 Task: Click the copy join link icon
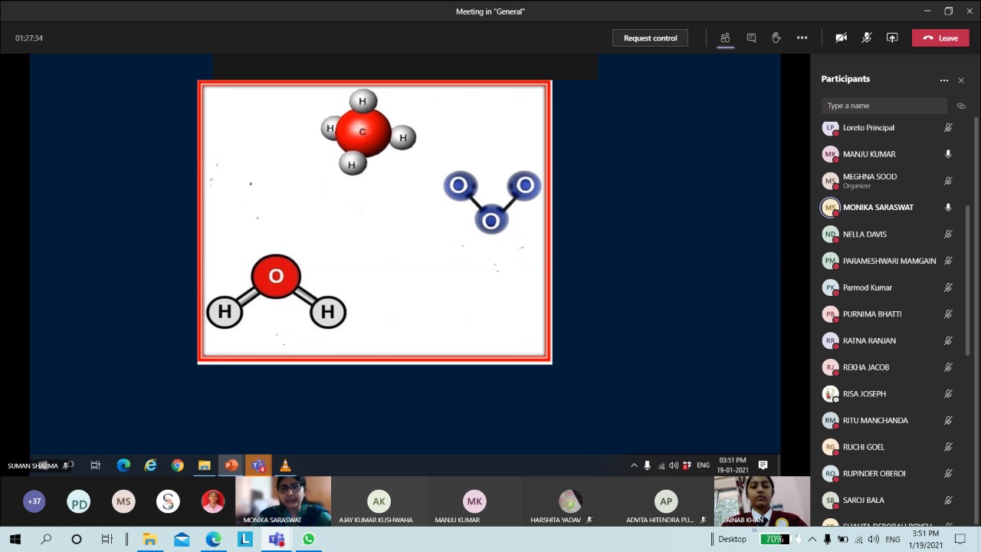(961, 106)
